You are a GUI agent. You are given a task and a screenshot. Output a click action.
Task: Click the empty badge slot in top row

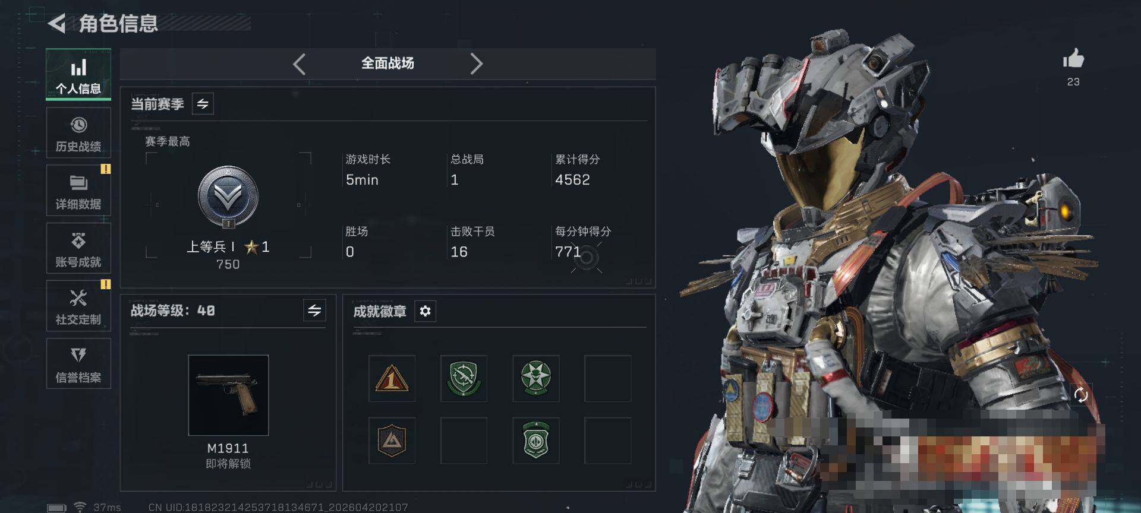point(607,378)
